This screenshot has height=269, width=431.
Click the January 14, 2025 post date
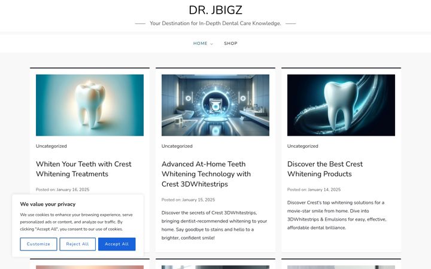324,189
